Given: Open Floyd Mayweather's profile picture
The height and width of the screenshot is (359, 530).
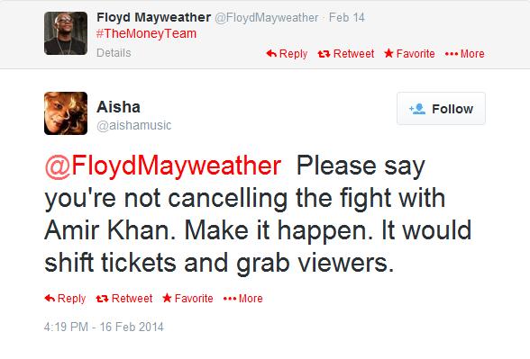Looking at the screenshot, I should (66, 33).
